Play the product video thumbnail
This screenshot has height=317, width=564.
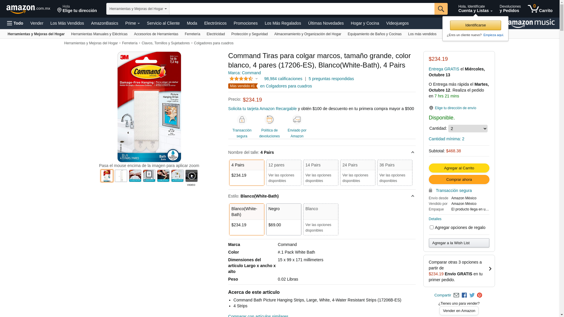(x=191, y=176)
